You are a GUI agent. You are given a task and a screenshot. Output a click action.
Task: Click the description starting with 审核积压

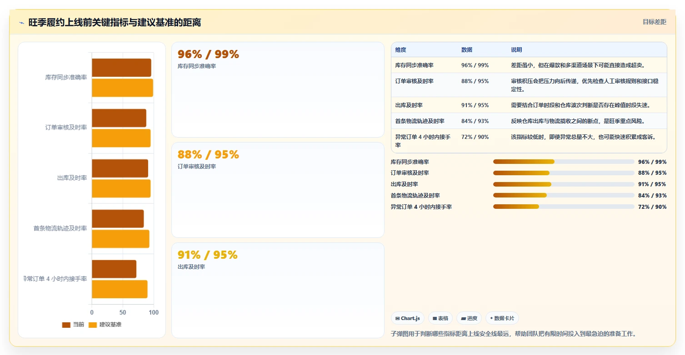point(585,85)
